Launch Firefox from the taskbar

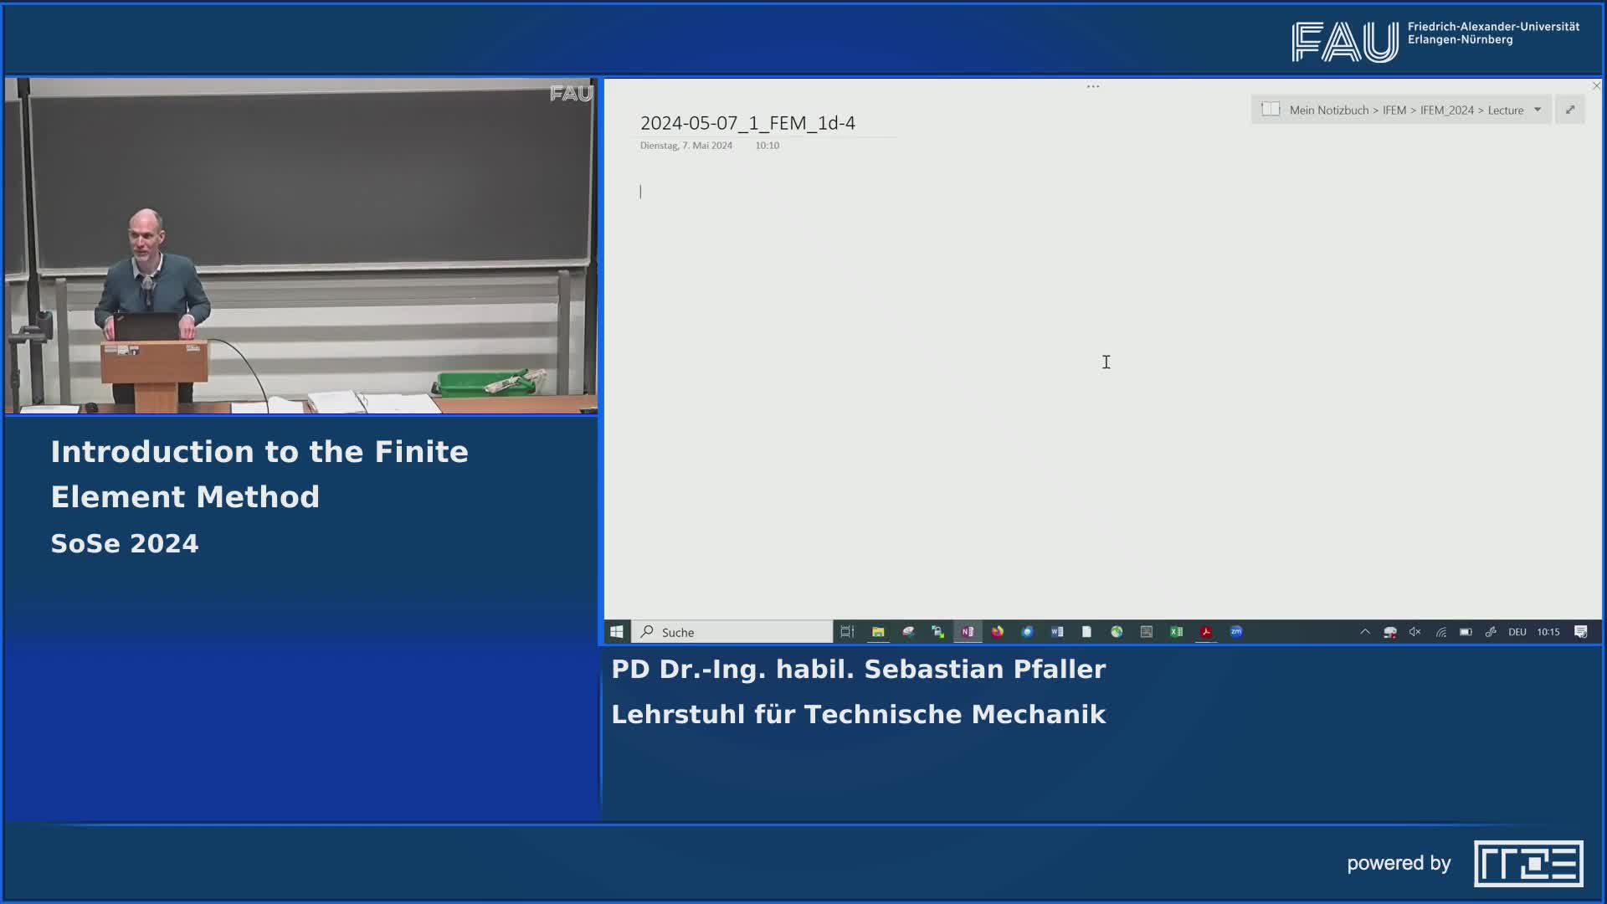click(998, 632)
